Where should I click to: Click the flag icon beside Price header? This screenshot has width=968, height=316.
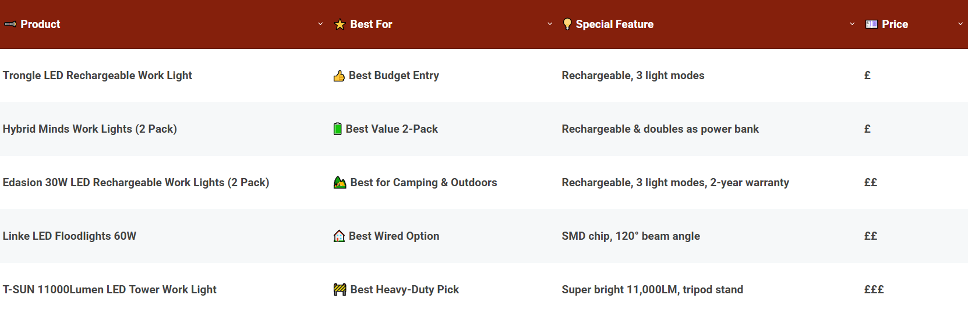click(871, 24)
